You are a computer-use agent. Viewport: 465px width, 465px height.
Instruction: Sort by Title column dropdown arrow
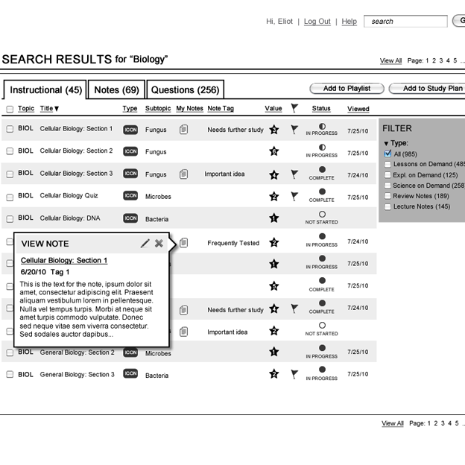pyautogui.click(x=57, y=110)
